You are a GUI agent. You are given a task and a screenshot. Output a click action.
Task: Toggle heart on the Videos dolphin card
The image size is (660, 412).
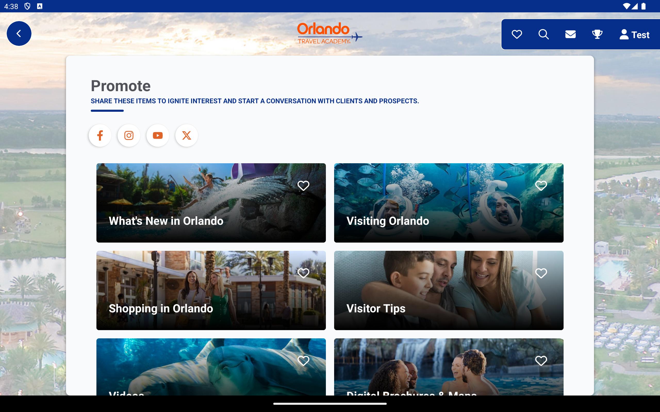pyautogui.click(x=303, y=361)
